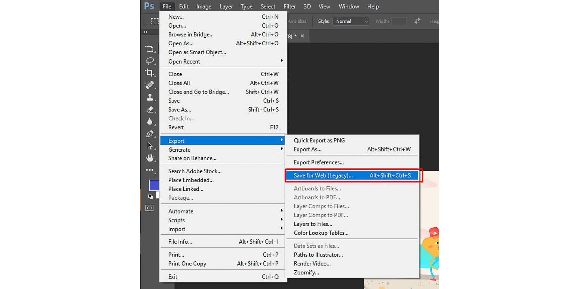This screenshot has height=289, width=579.
Task: Select the Lasso tool
Action: 150,61
